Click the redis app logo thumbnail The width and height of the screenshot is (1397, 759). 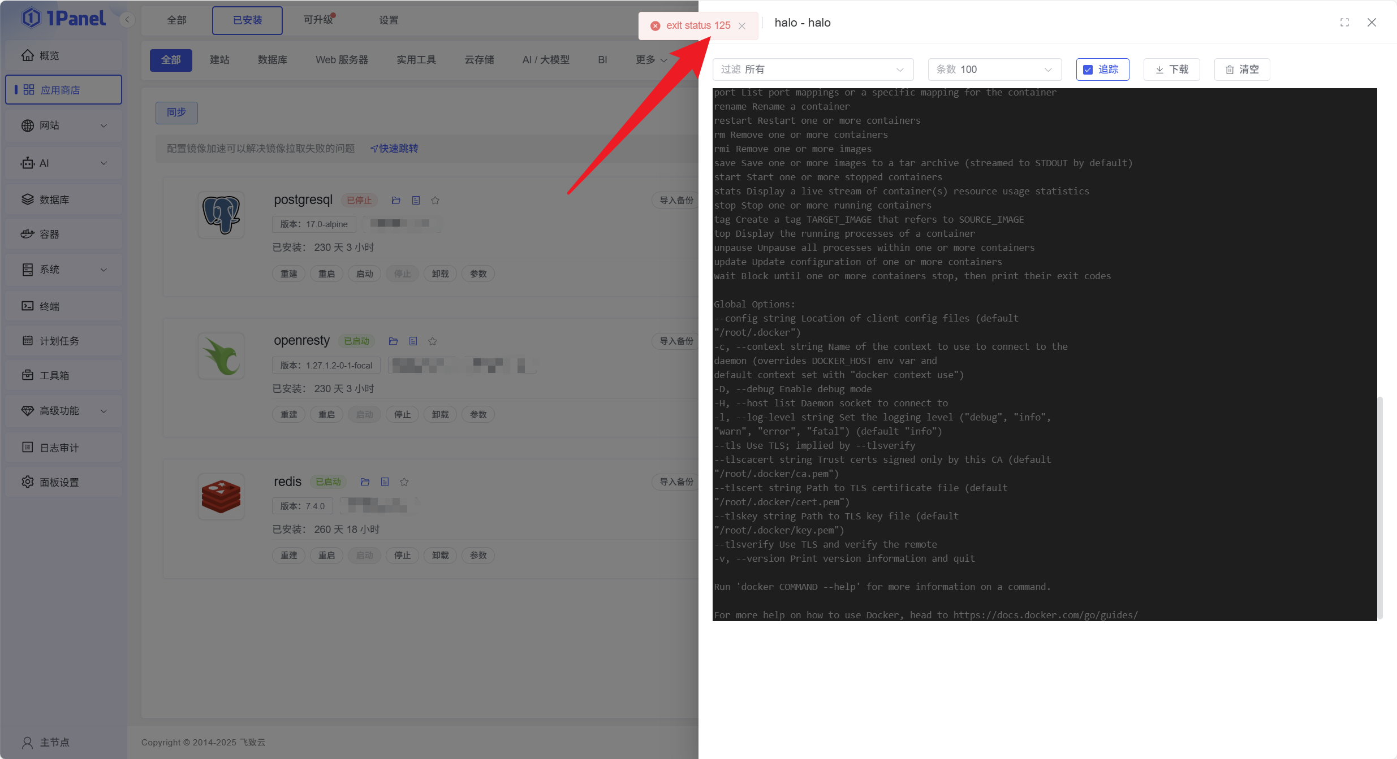coord(221,497)
